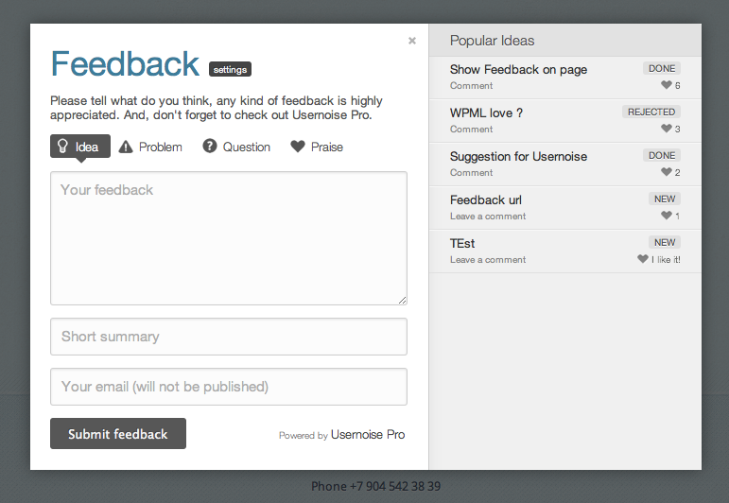
Task: Open the Usernoise Pro link in footer
Action: click(368, 435)
